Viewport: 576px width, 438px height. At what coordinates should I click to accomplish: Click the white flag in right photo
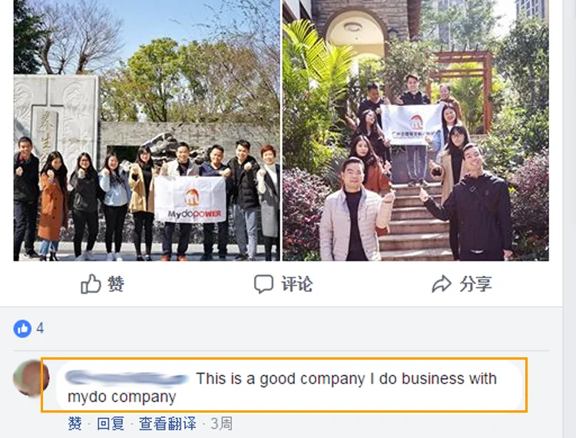(x=412, y=124)
